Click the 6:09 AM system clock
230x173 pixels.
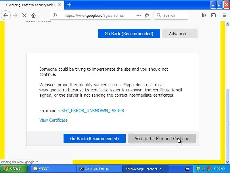pyautogui.click(x=219, y=169)
